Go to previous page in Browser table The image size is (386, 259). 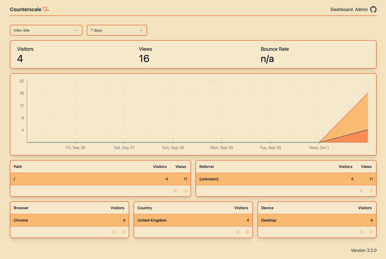pyautogui.click(x=115, y=232)
